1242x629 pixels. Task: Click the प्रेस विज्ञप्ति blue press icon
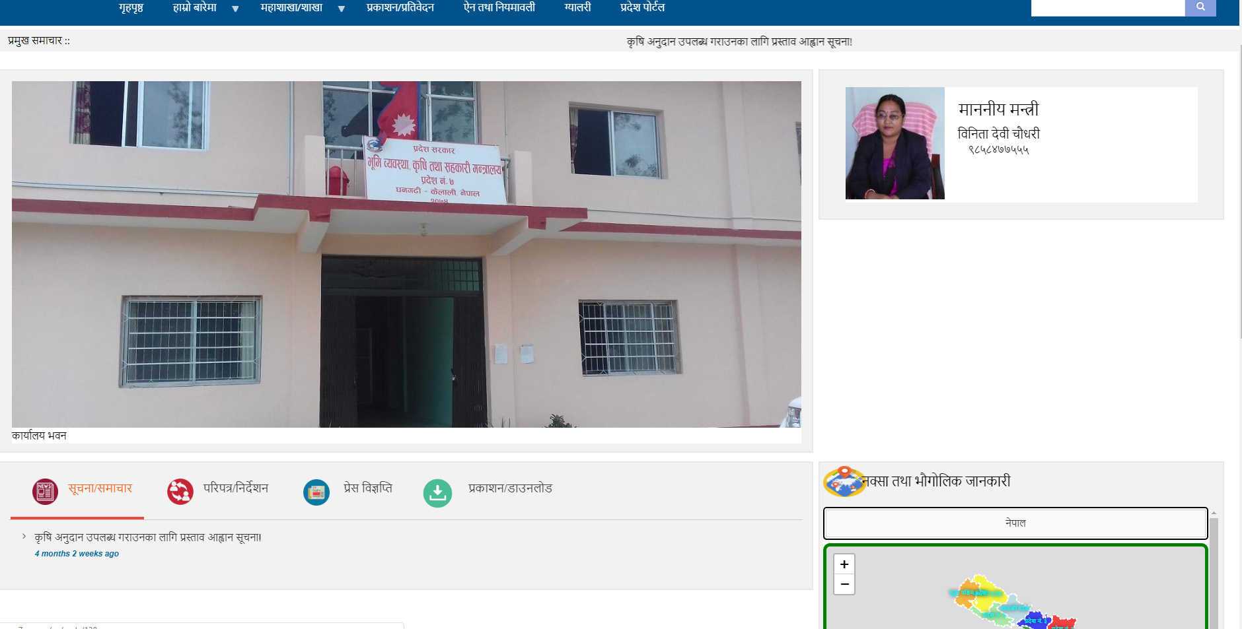316,492
